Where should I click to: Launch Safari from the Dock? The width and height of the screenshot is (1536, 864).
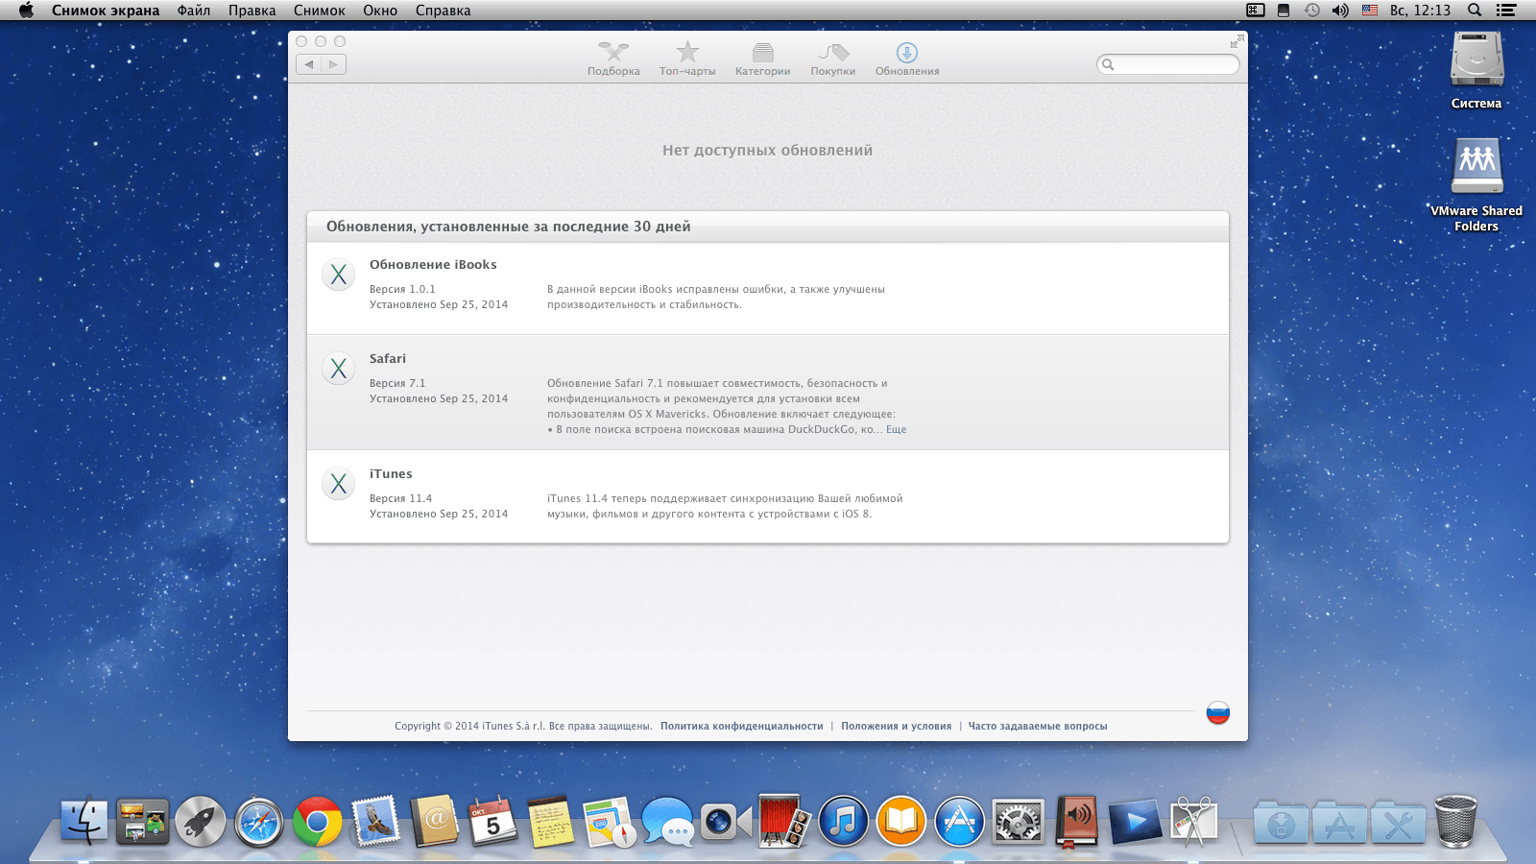point(259,822)
